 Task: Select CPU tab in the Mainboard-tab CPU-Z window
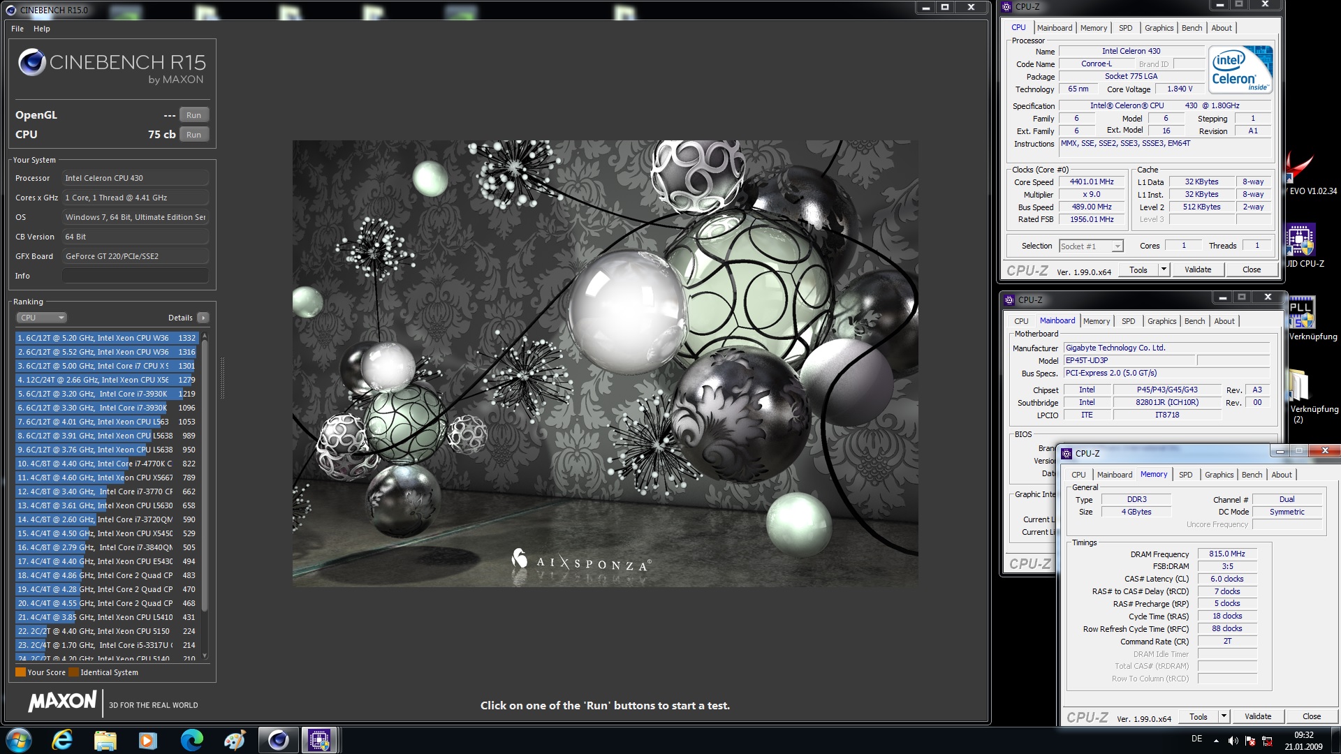click(x=1021, y=321)
